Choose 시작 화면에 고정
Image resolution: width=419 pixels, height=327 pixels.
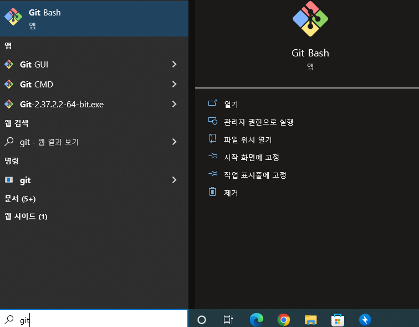(x=252, y=157)
